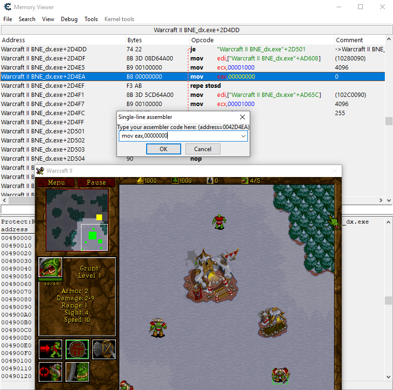Click hex address 004900A0
The image size is (393, 390).
(16, 315)
